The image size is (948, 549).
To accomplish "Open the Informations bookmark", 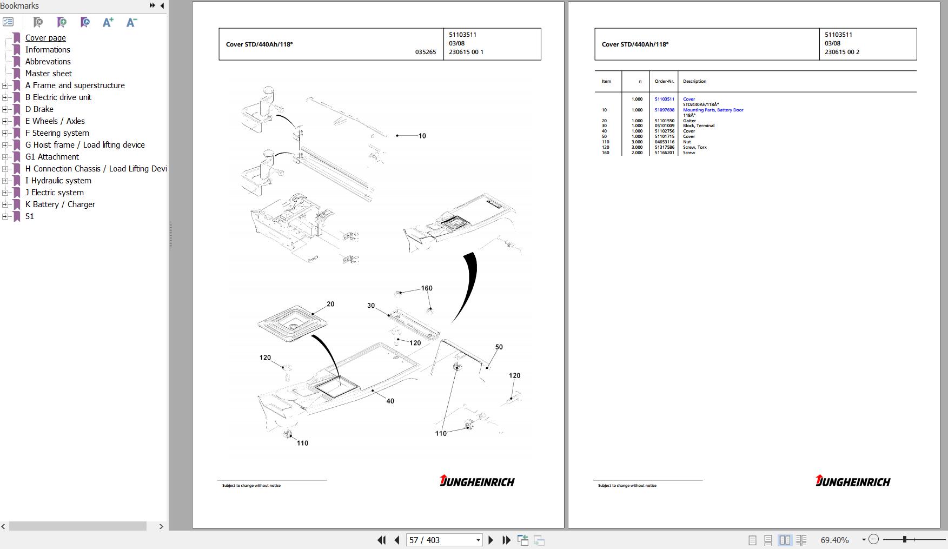I will pos(48,50).
